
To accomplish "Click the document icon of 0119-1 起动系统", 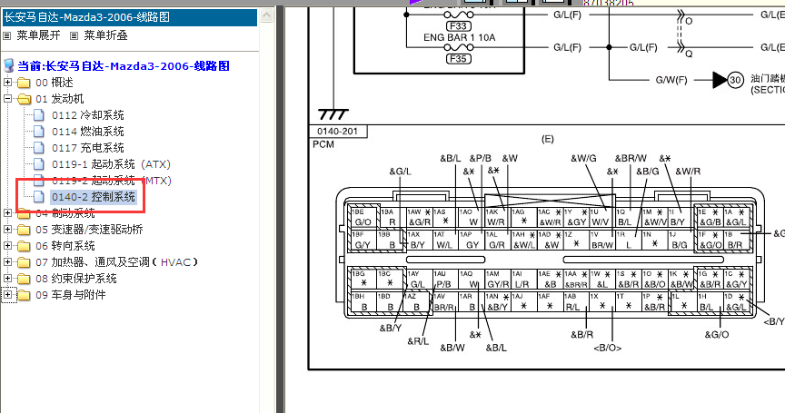I will click(39, 164).
